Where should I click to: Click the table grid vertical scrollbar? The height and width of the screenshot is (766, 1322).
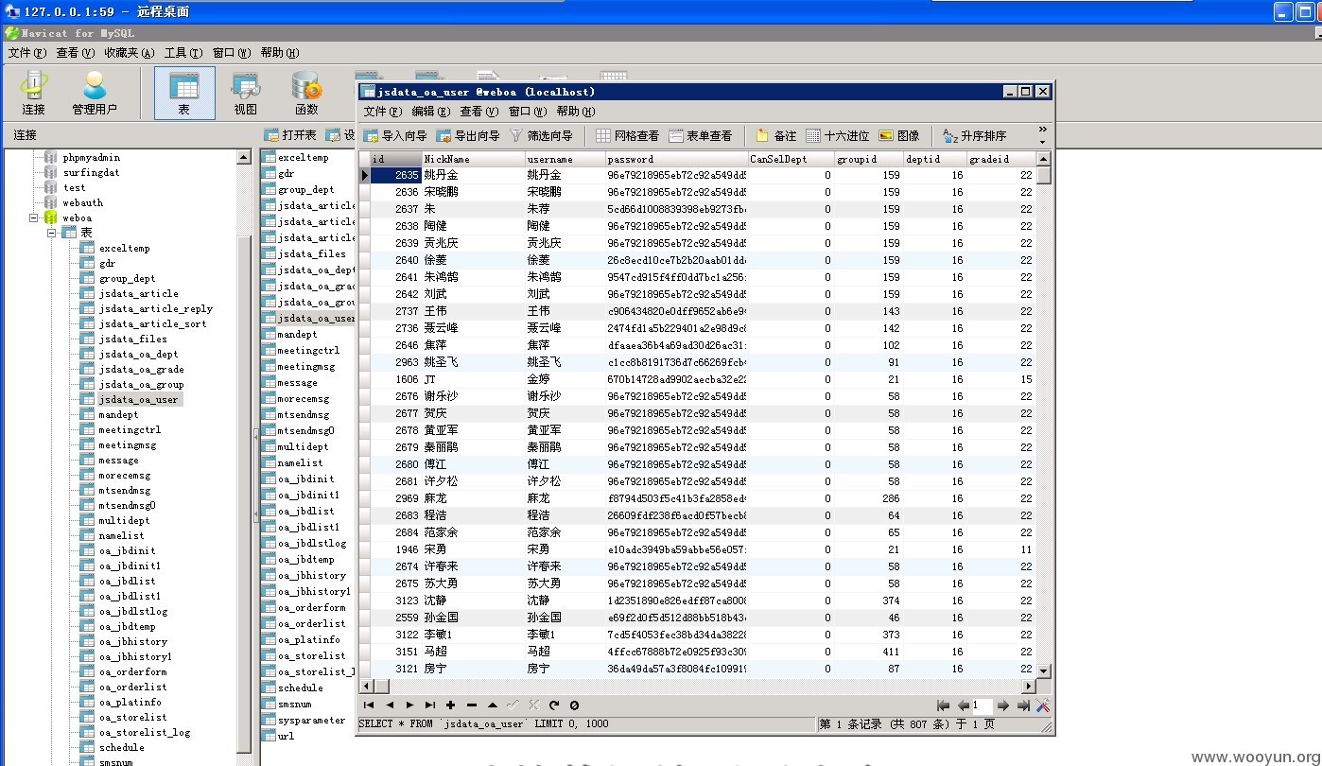pyautogui.click(x=1043, y=414)
